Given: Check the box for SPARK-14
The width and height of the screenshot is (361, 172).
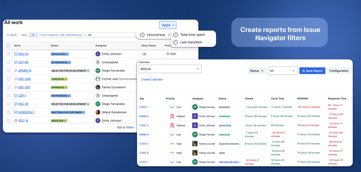Looking at the screenshot, I should 9,71.
